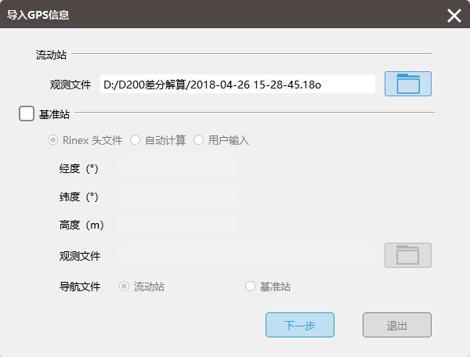Click the 经度 (°) input box

click(x=177, y=168)
